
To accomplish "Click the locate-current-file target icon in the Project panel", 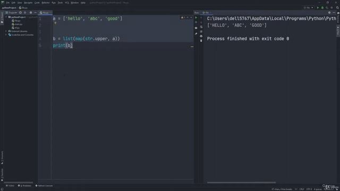I will click(x=20, y=13).
